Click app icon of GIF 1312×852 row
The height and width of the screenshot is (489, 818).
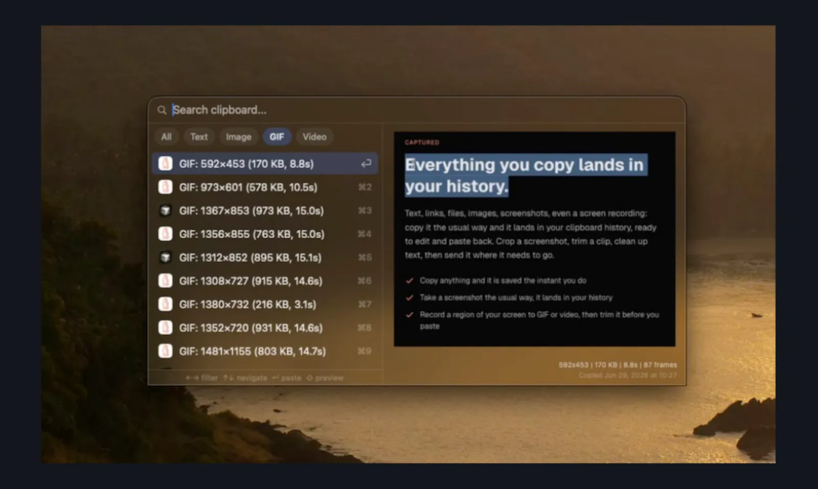pyautogui.click(x=165, y=258)
